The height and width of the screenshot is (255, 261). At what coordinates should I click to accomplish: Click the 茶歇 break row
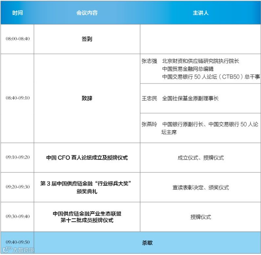147,243
